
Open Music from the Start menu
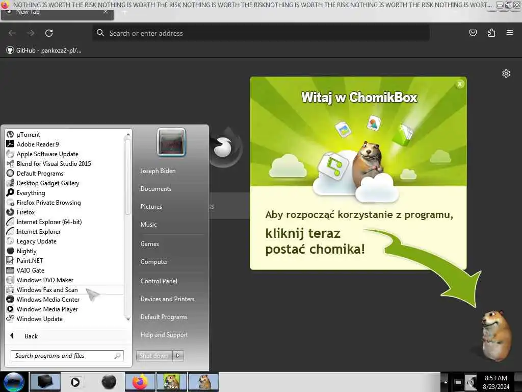148,225
